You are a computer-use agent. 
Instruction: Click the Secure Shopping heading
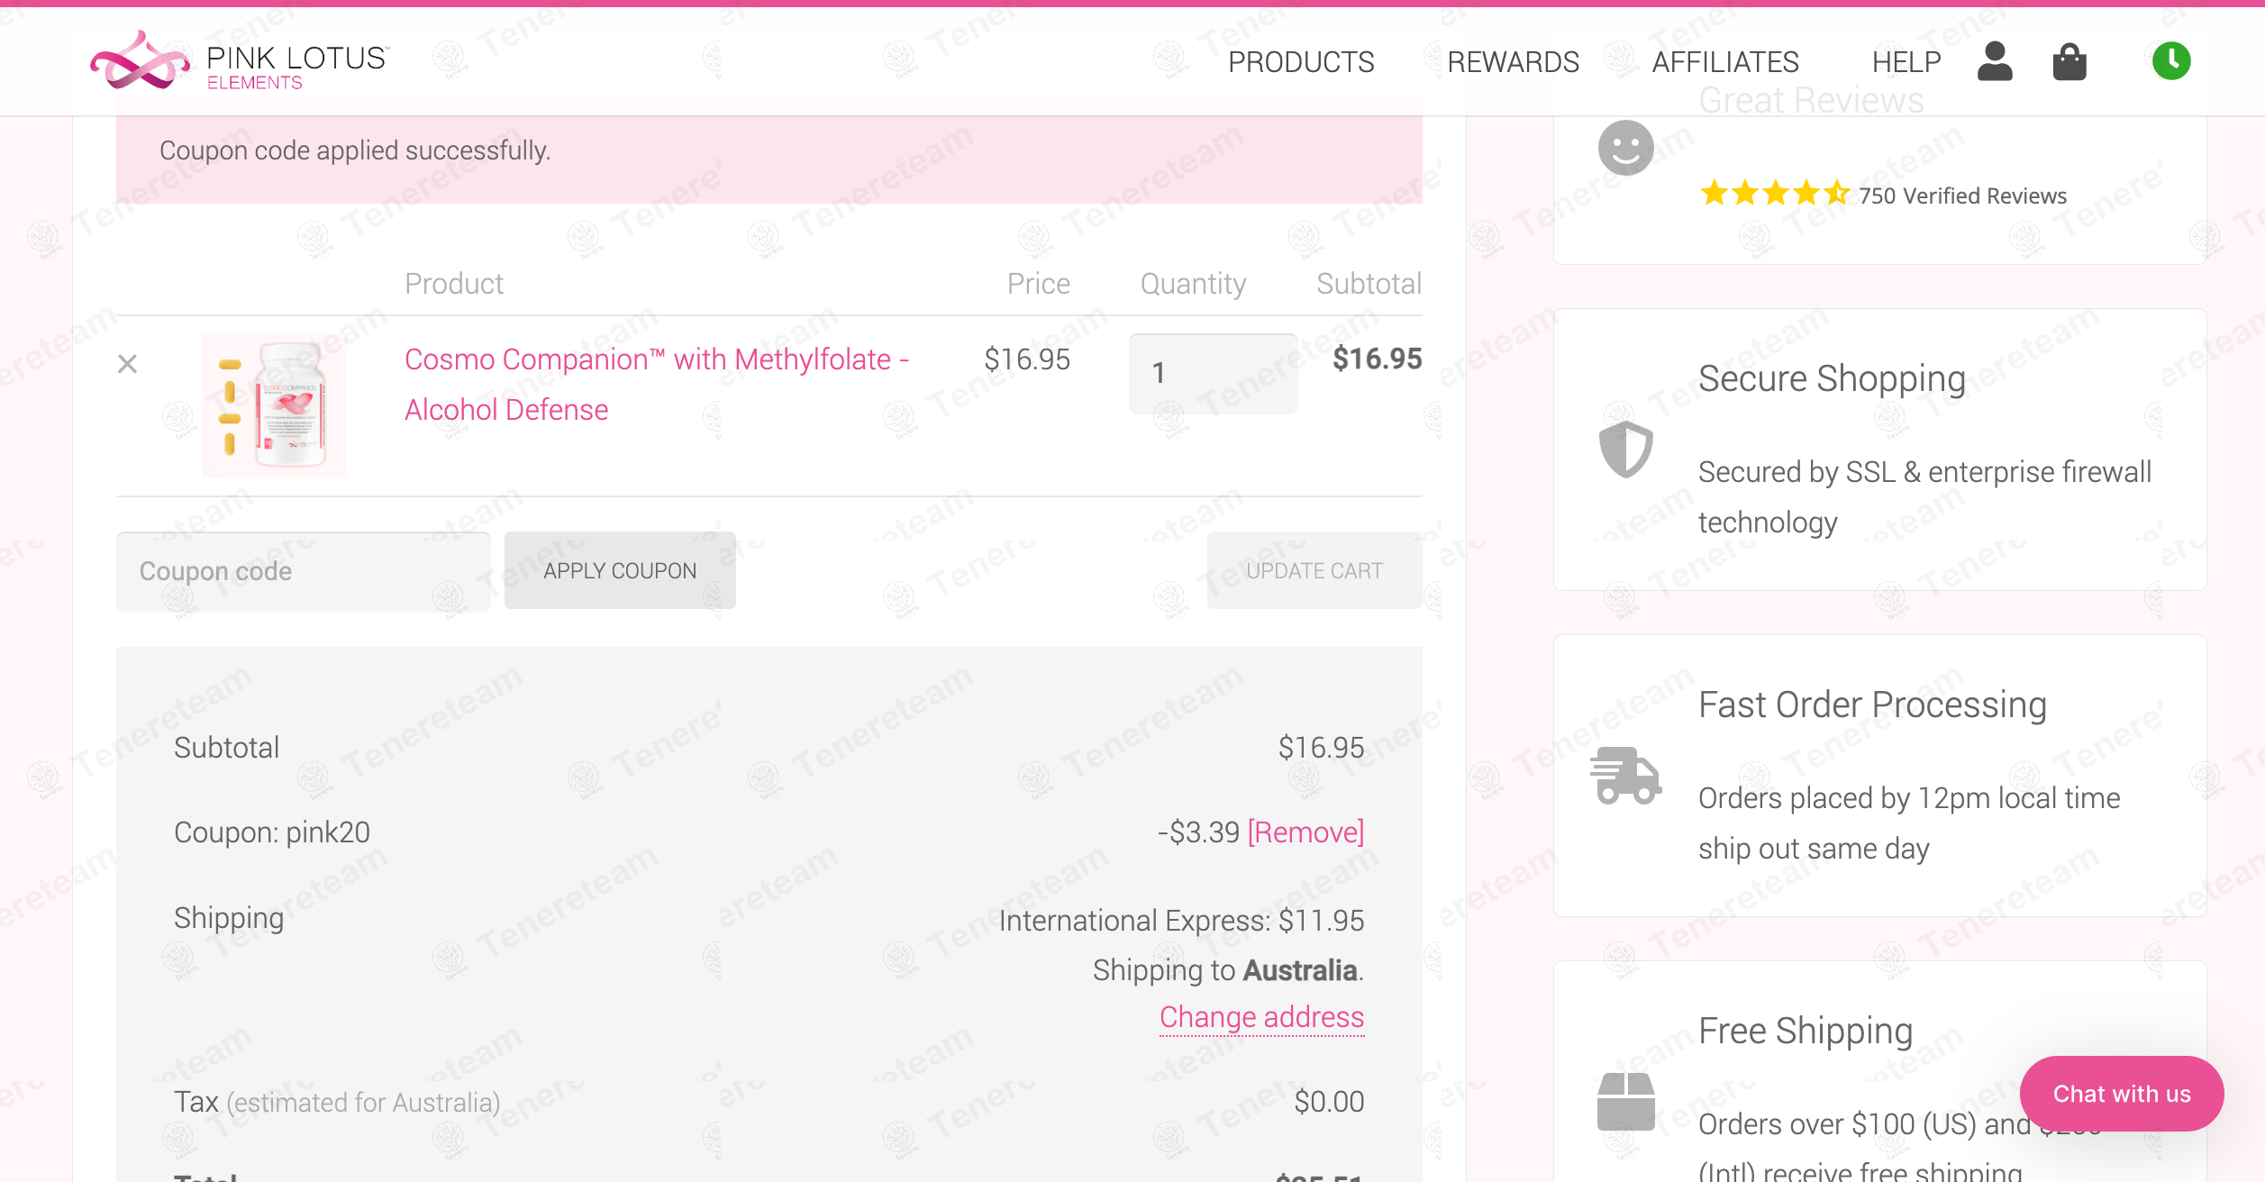tap(1832, 378)
